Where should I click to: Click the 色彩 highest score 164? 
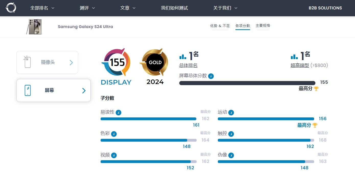pos(205,140)
